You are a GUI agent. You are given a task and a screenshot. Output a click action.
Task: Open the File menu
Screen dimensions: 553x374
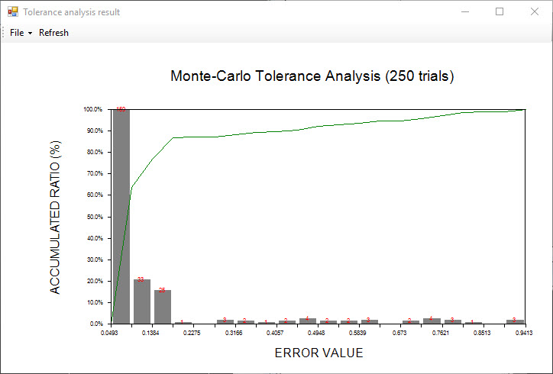tap(17, 33)
